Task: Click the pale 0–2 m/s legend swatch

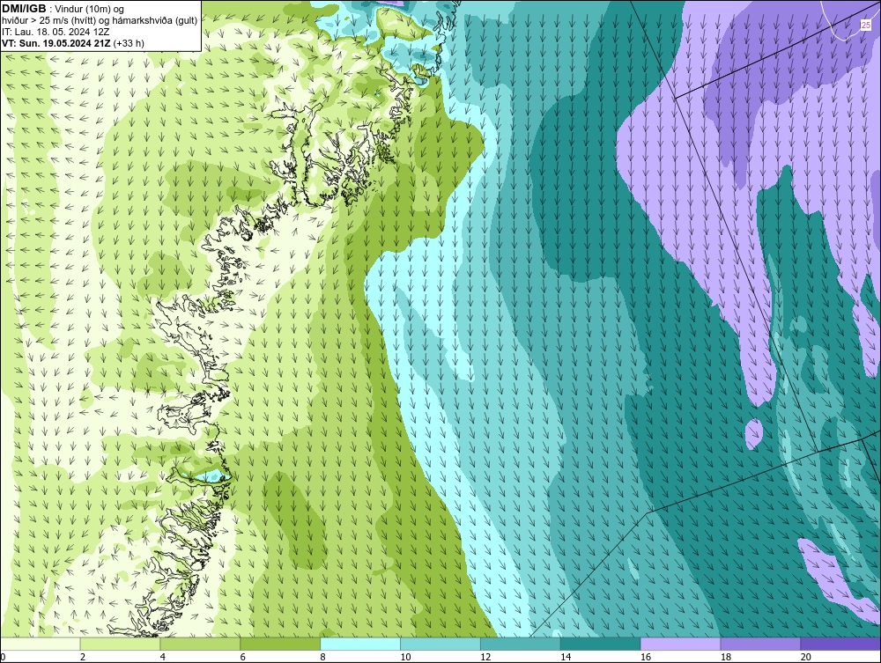Action: (41, 644)
